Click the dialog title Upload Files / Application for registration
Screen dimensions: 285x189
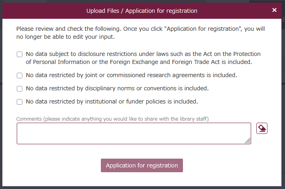click(142, 11)
